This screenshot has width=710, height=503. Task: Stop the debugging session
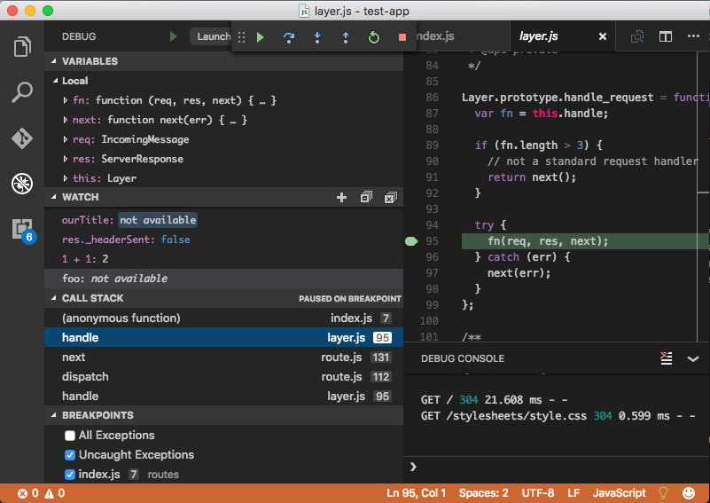click(x=402, y=37)
